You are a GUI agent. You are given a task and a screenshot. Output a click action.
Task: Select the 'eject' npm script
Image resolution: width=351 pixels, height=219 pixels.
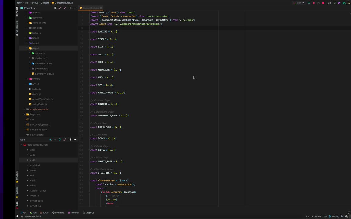[x=32, y=180]
